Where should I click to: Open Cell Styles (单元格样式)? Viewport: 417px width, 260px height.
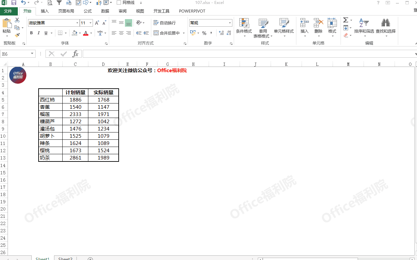(284, 28)
